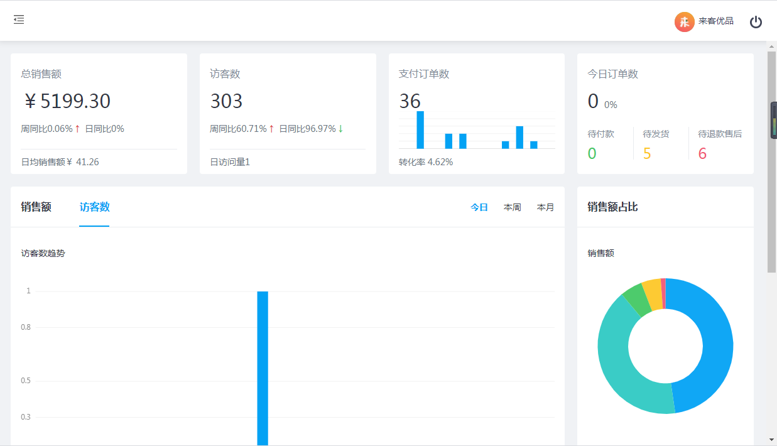Click the 日同比96.97% text
This screenshot has height=446, width=777.
click(307, 129)
